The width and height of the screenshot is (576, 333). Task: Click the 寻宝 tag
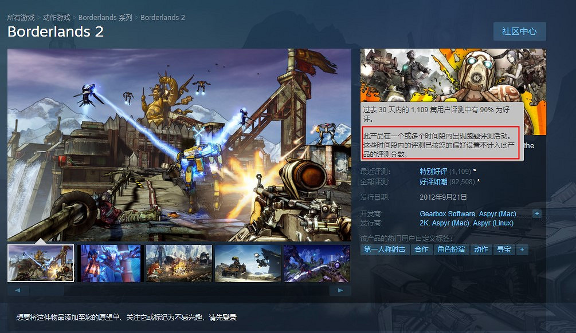point(504,249)
